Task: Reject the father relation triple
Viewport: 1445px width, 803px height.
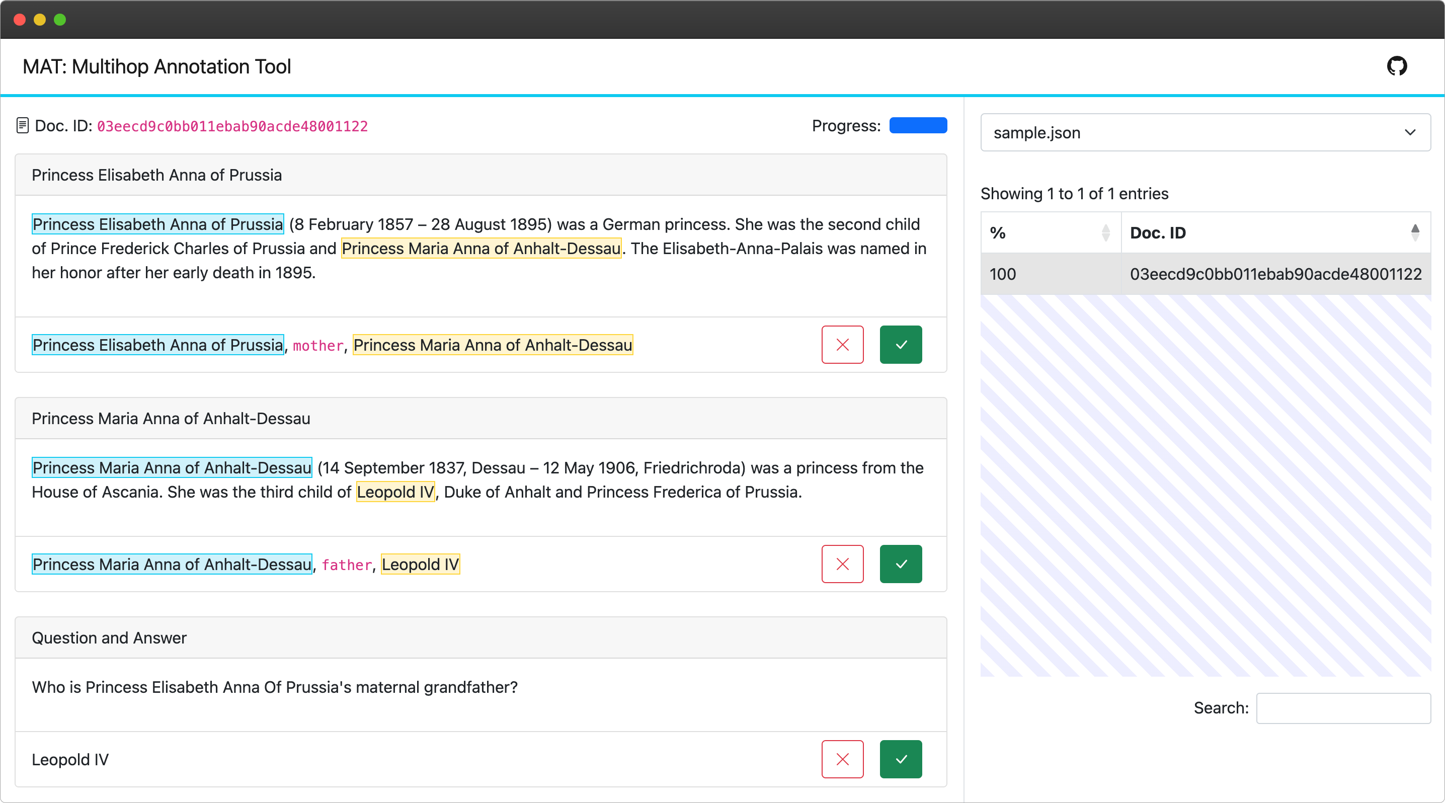Action: (x=842, y=564)
